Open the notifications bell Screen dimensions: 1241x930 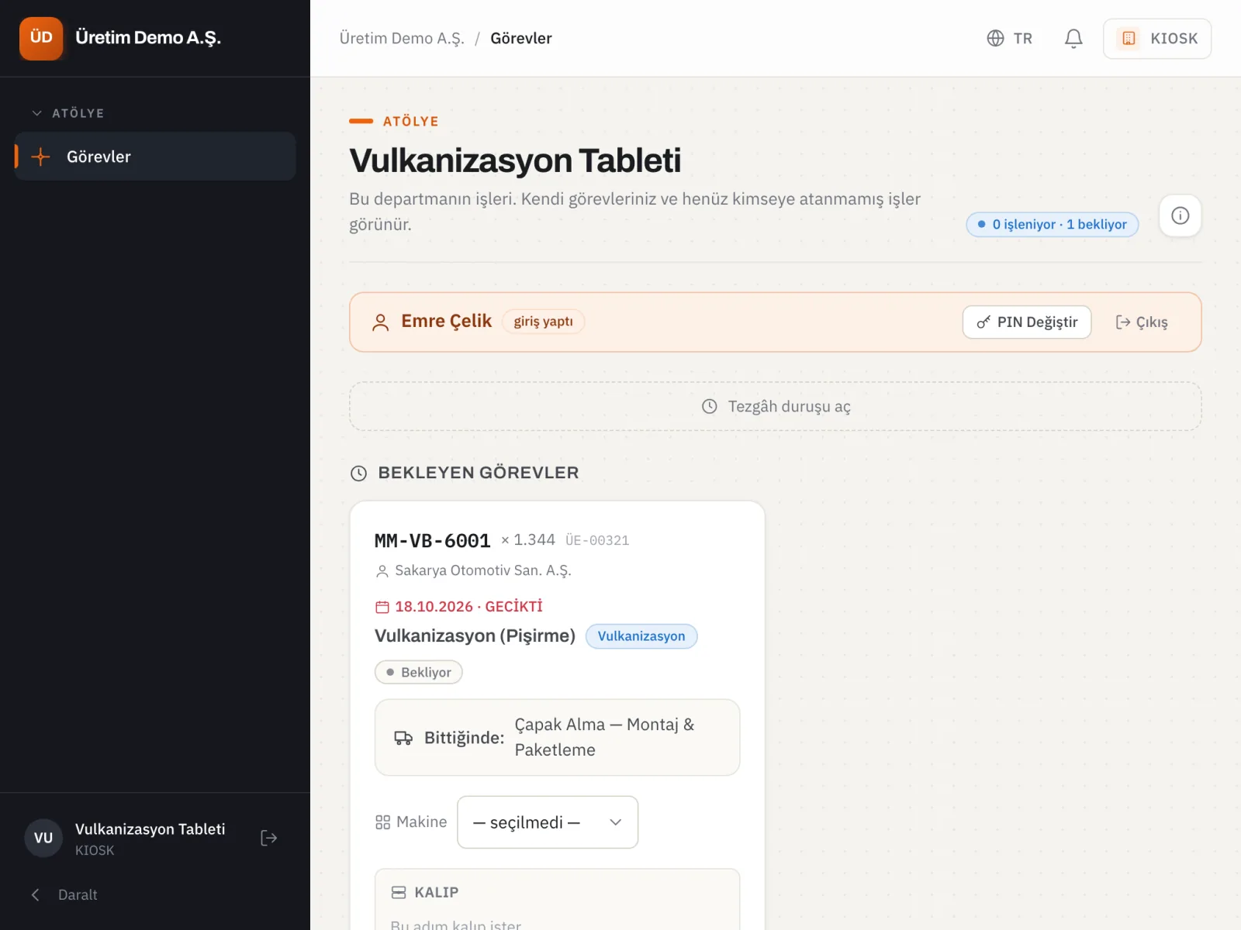[x=1073, y=38]
